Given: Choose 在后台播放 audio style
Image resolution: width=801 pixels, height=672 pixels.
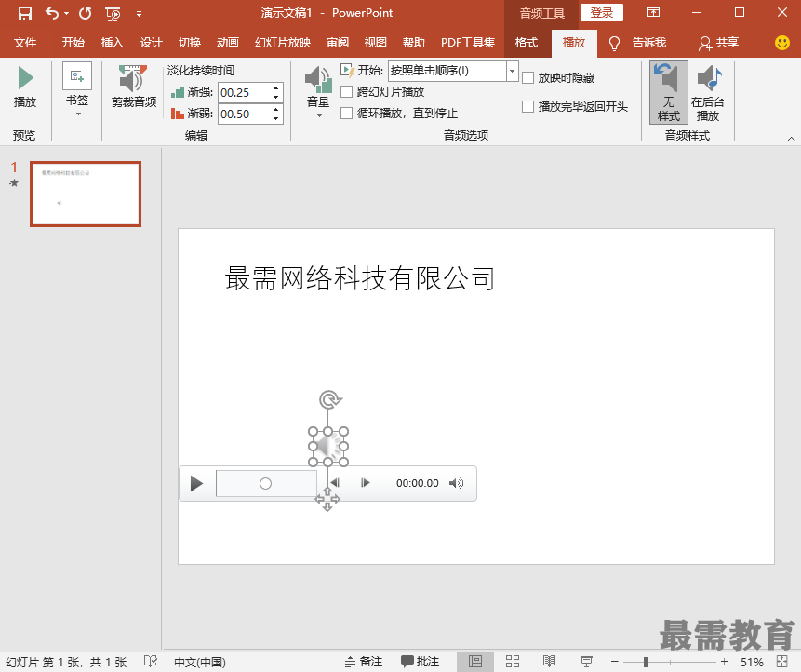Looking at the screenshot, I should point(708,92).
